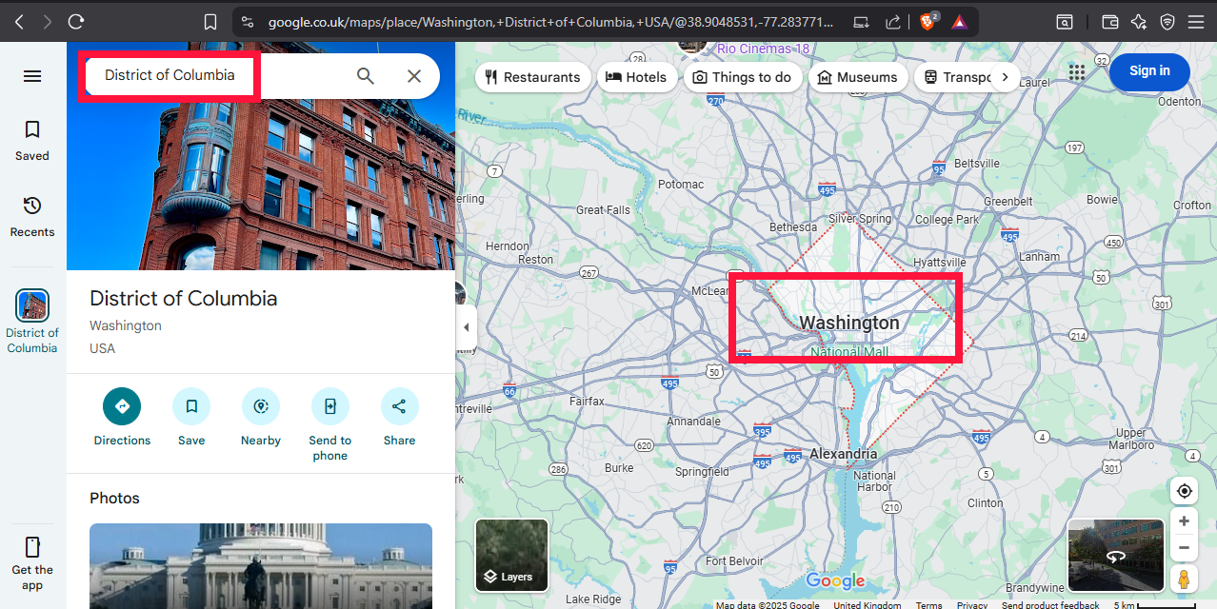
Task: Click the Greenbelt label on the map
Action: (1008, 202)
